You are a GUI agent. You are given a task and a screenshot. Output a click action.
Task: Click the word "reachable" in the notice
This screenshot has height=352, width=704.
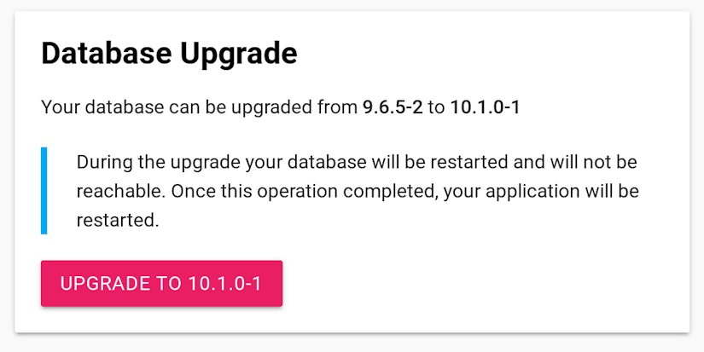point(119,192)
